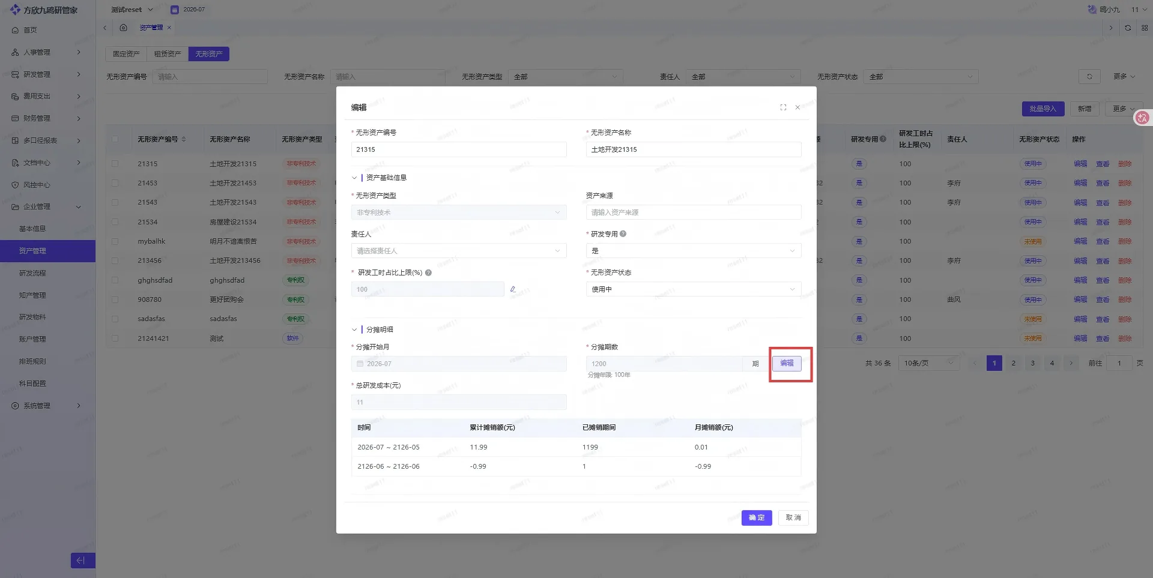
Task: Check the row checkbox for 21241421
Action: click(115, 339)
